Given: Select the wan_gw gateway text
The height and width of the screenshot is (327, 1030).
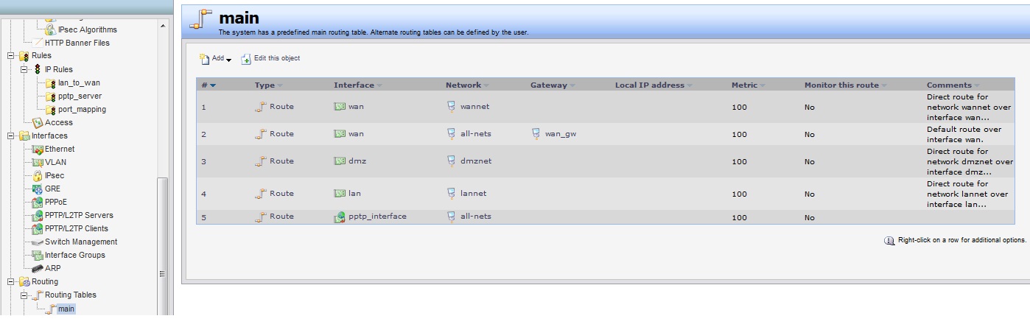Looking at the screenshot, I should point(560,134).
